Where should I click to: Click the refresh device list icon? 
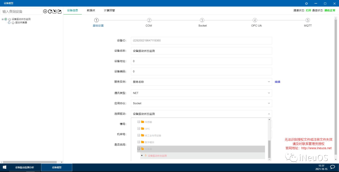tap(50, 12)
